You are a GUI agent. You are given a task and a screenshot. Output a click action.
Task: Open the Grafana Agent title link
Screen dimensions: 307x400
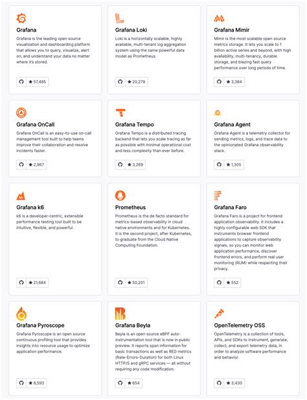(x=233, y=124)
